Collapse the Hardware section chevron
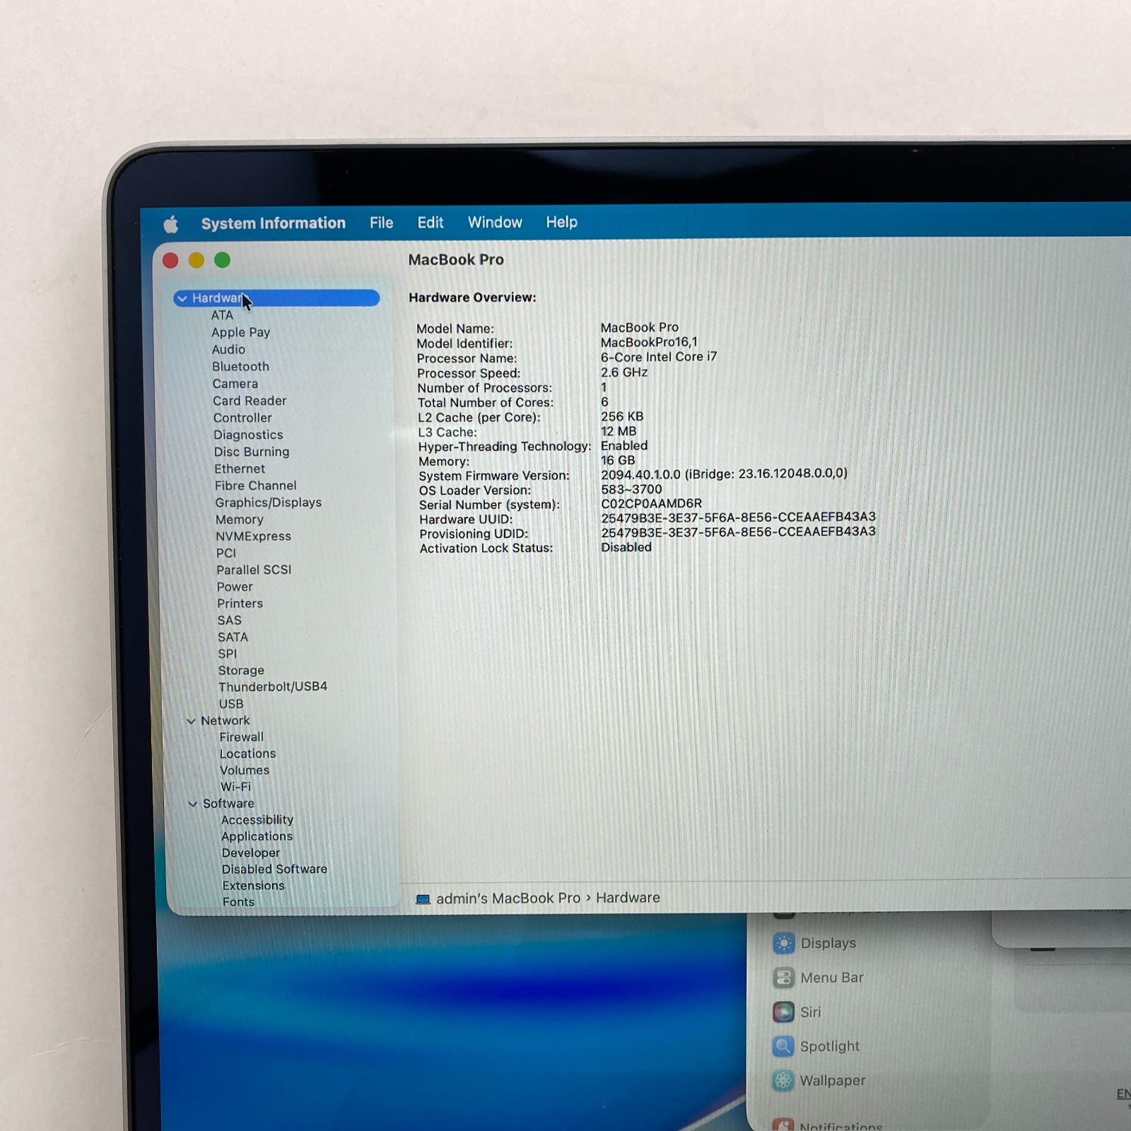1131x1131 pixels. [182, 298]
